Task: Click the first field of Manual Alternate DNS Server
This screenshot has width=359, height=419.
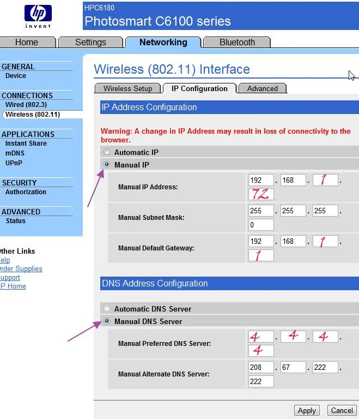Action: click(x=261, y=367)
